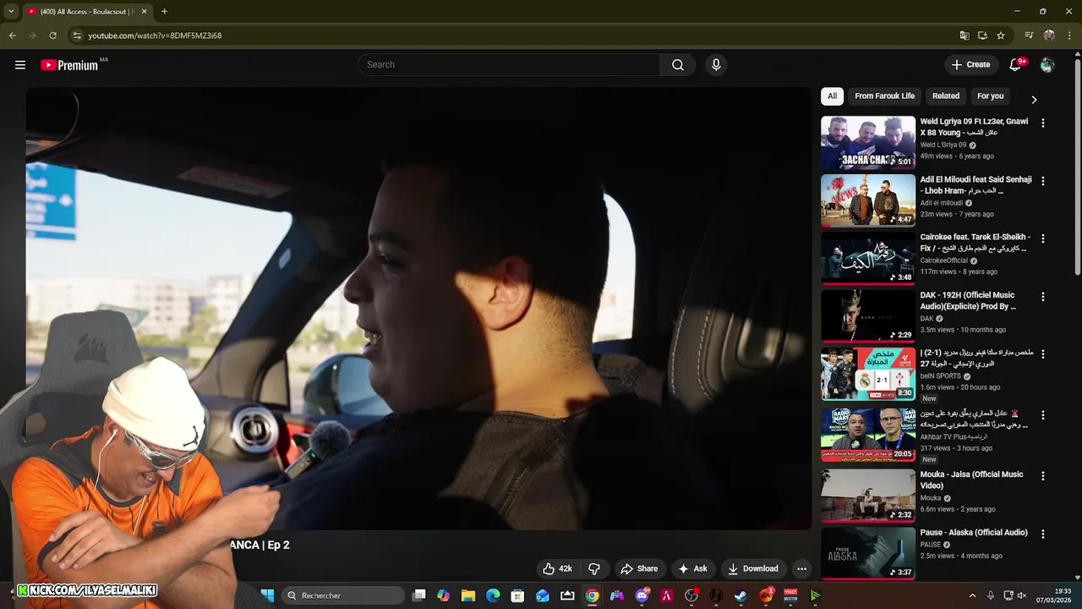Image resolution: width=1082 pixels, height=609 pixels.
Task: Expand the Chrome tab search dropdown
Action: (11, 12)
